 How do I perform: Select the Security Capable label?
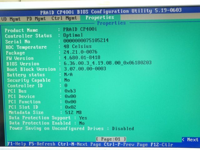[x=29, y=80]
